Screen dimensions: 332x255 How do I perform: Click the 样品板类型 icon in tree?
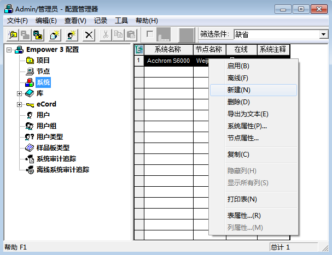[x=30, y=148]
